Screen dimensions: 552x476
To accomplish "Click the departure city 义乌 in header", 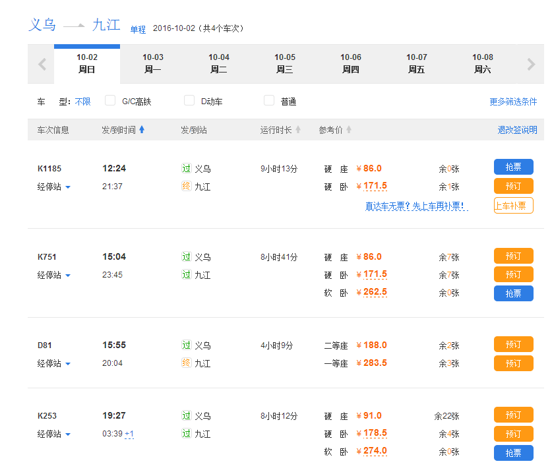I will point(42,24).
